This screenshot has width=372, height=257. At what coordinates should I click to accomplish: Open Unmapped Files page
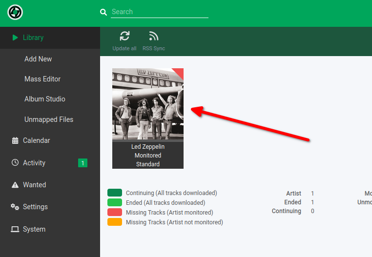pyautogui.click(x=49, y=119)
